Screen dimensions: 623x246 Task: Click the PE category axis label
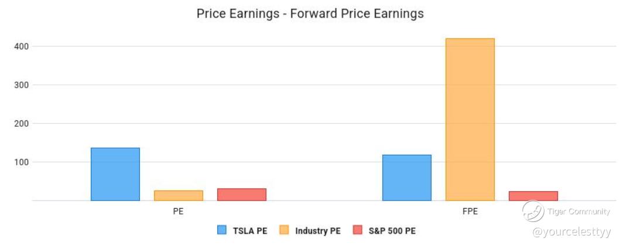coord(179,212)
